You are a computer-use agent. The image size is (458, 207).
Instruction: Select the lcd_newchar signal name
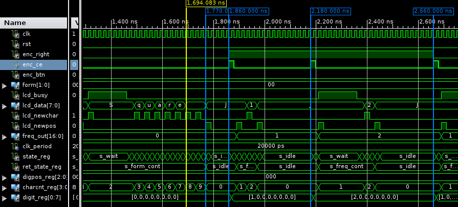[x=39, y=116]
